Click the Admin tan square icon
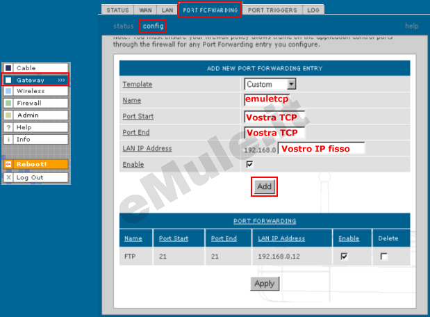430x317 pixels. [x=8, y=115]
